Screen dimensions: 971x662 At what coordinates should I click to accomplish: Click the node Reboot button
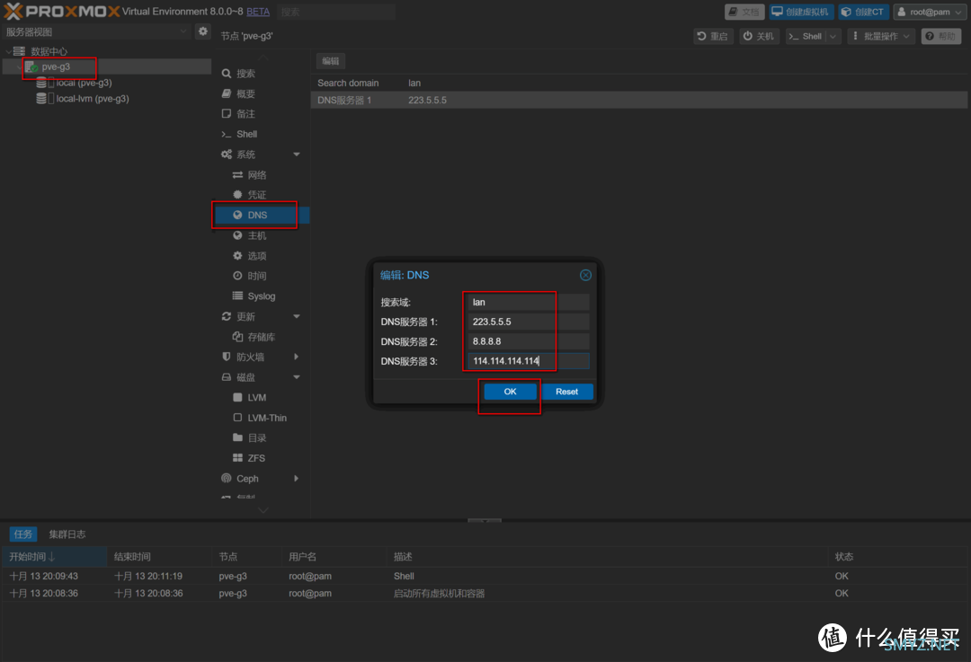(x=713, y=37)
